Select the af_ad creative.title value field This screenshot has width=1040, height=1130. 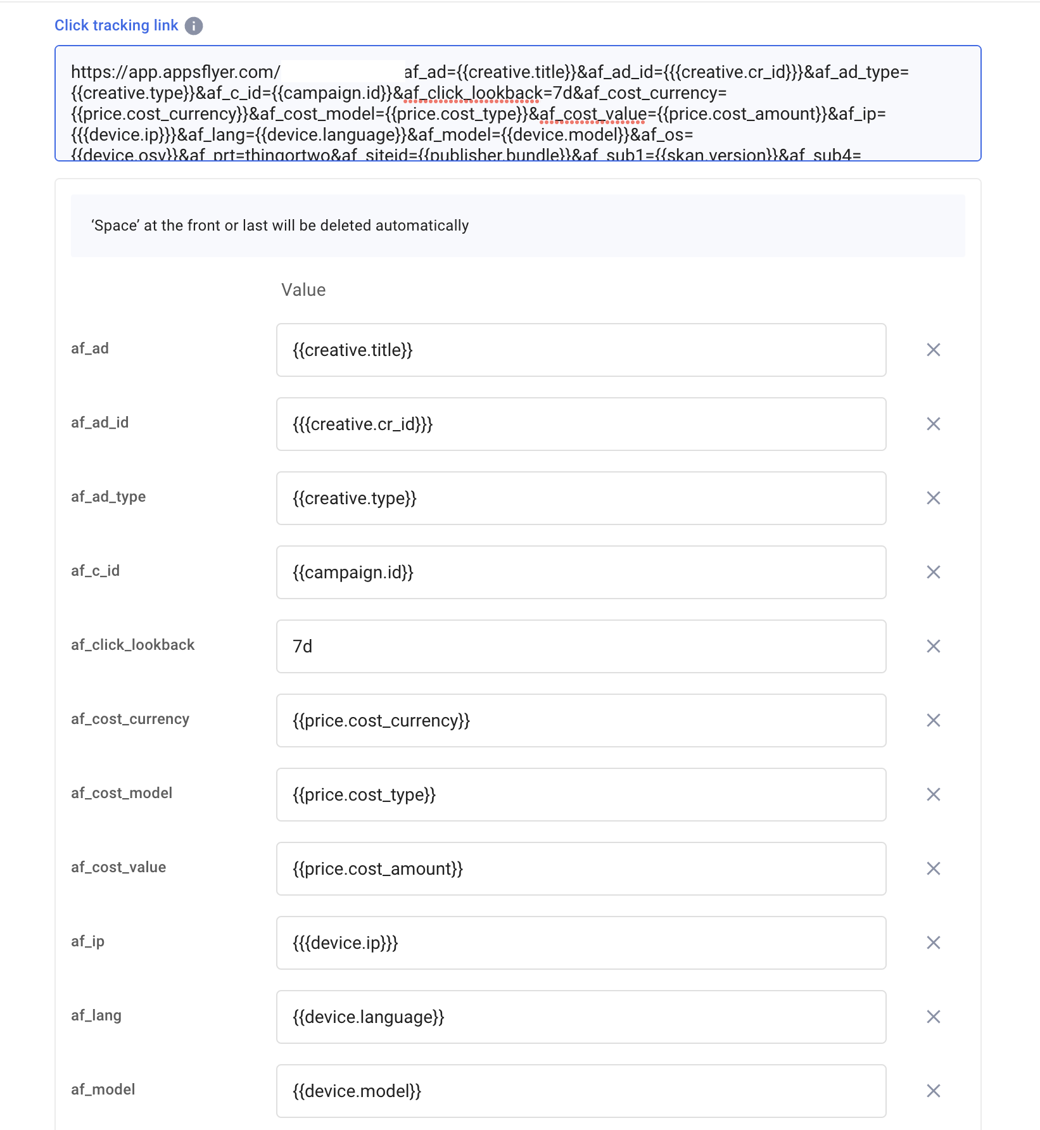coord(580,350)
